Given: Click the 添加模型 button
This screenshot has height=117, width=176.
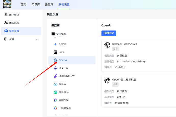Looking at the screenshot, I should pos(109,33).
